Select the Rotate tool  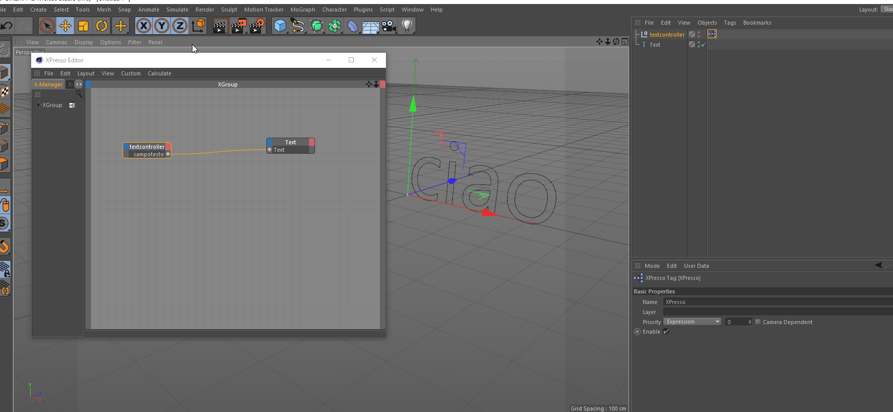click(102, 26)
